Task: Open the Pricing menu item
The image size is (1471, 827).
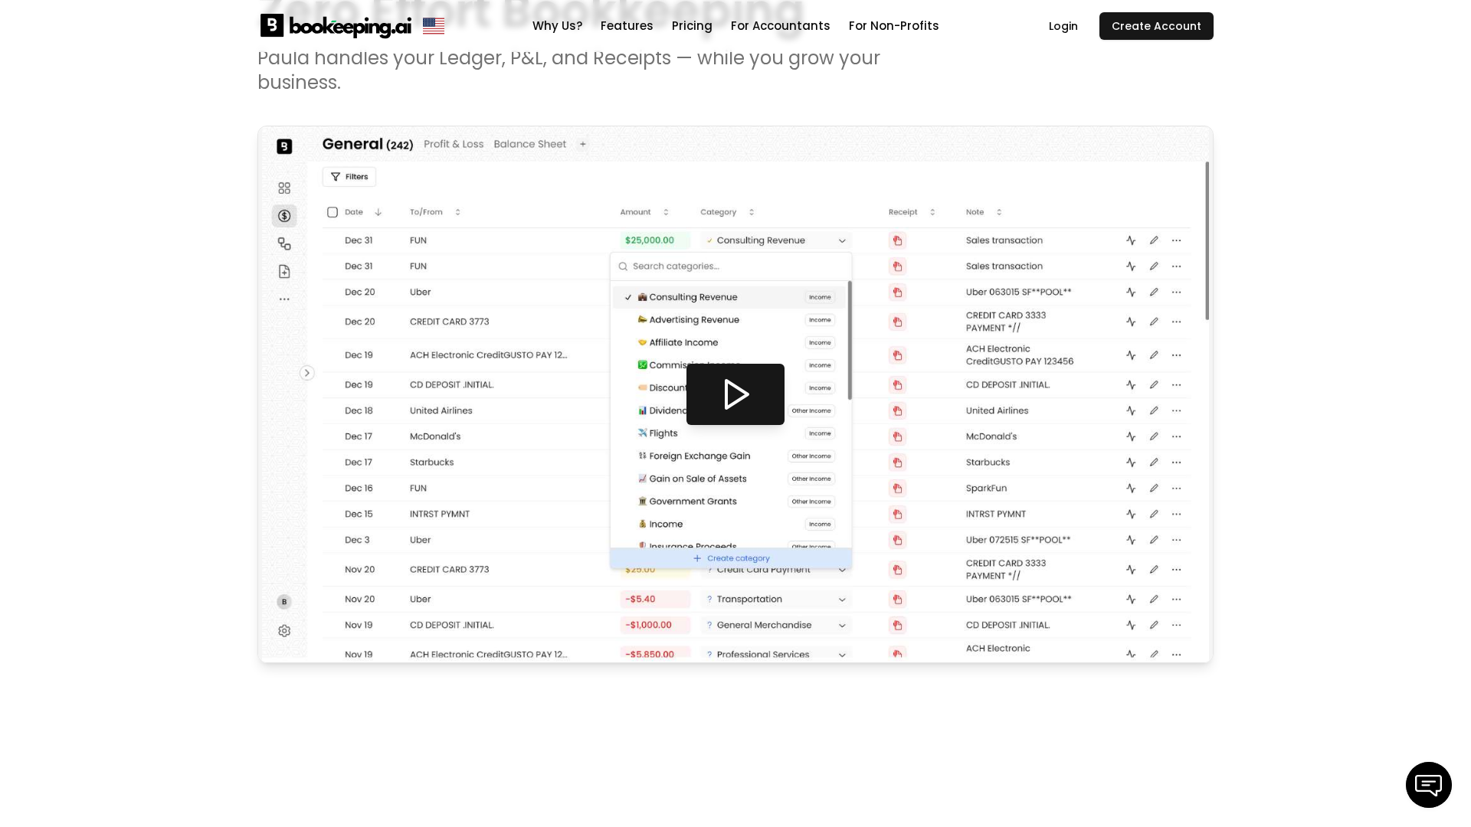Action: [692, 26]
